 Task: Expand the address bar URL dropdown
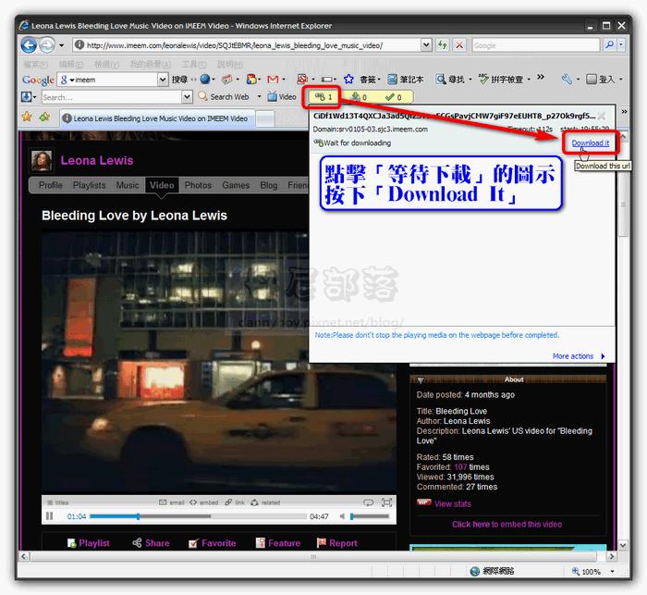coord(427,44)
